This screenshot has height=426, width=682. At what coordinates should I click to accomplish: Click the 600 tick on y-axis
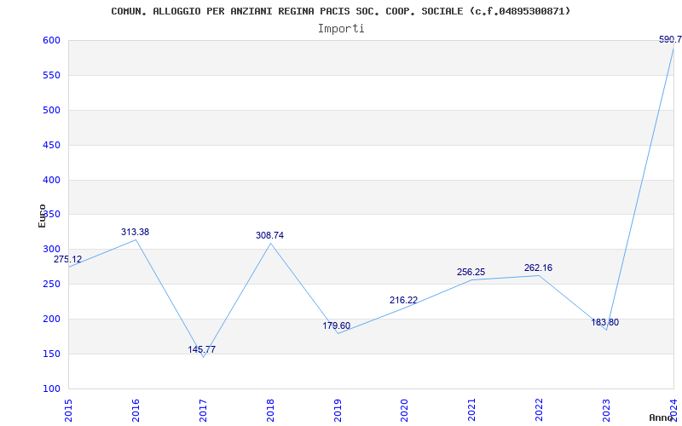(x=51, y=40)
